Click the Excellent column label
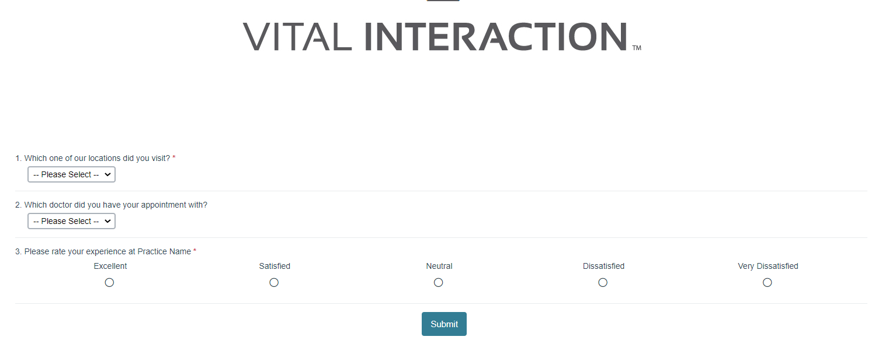 [x=110, y=266]
